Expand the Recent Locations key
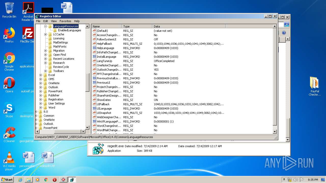This screenshot has width=326, height=183. [46, 59]
